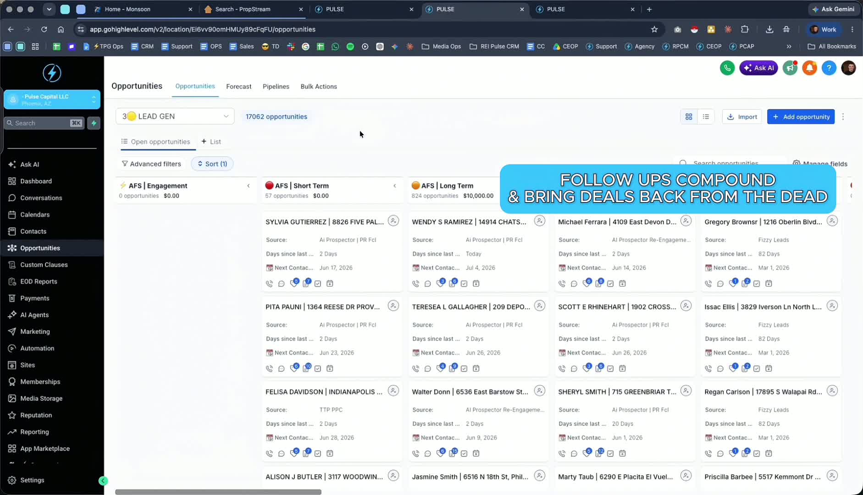Collapse the AFS Short Term column
Image resolution: width=863 pixels, height=495 pixels.
(x=395, y=186)
